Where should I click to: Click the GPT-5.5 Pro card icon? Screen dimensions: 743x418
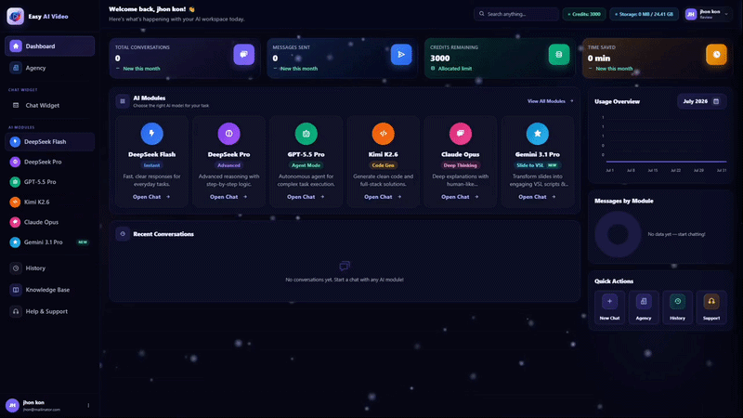(x=306, y=134)
